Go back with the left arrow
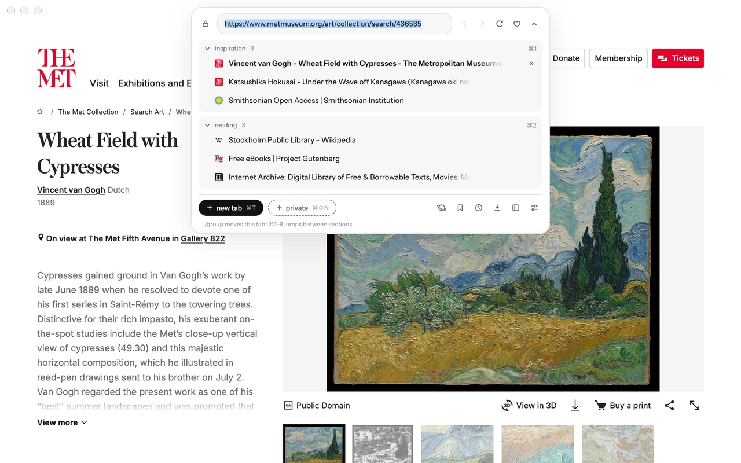The image size is (741, 463). pos(465,24)
